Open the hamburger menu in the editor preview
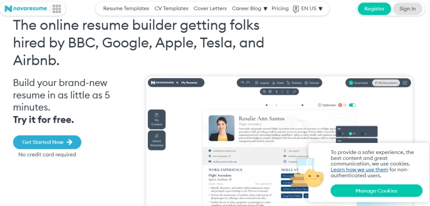This screenshot has height=206, width=430. point(405,83)
